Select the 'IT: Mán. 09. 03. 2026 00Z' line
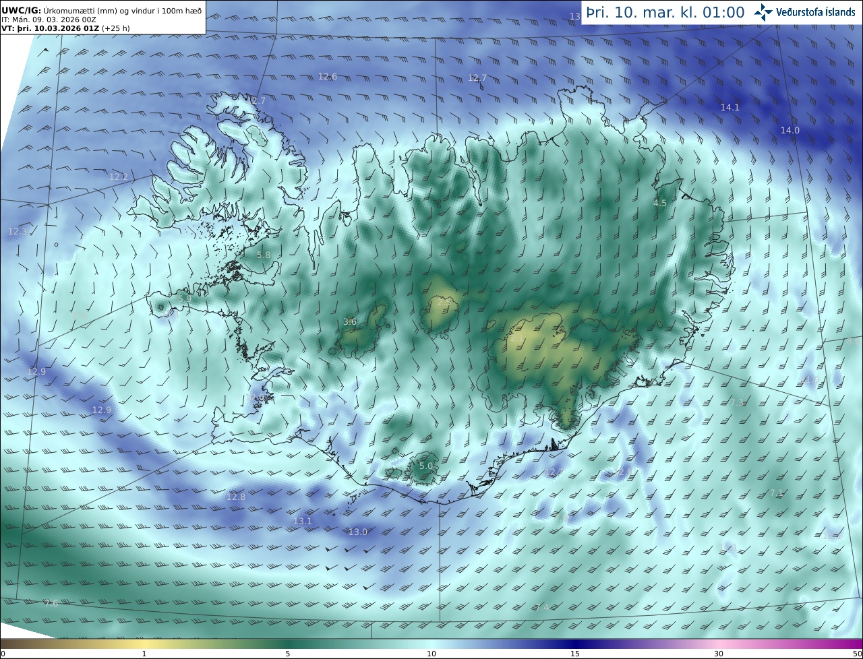This screenshot has width=863, height=659. (x=49, y=20)
